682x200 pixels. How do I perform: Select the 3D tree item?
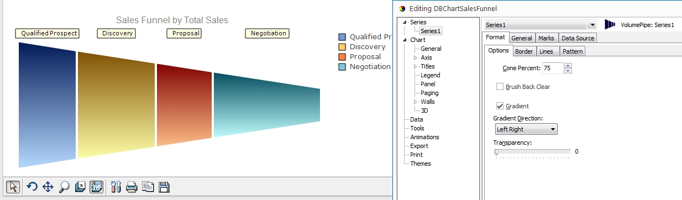point(424,110)
